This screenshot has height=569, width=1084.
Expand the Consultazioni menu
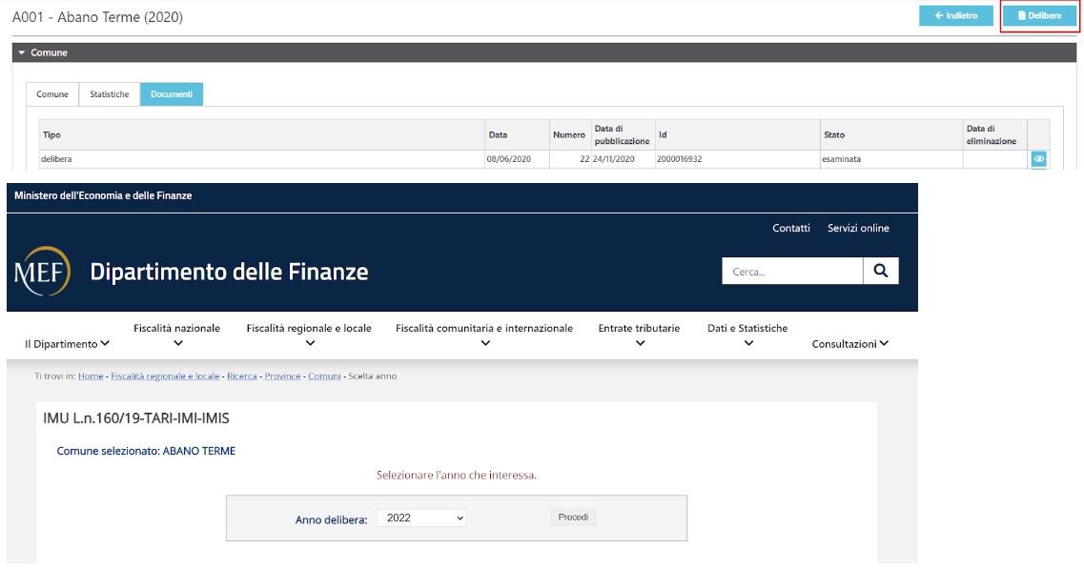pos(849,344)
